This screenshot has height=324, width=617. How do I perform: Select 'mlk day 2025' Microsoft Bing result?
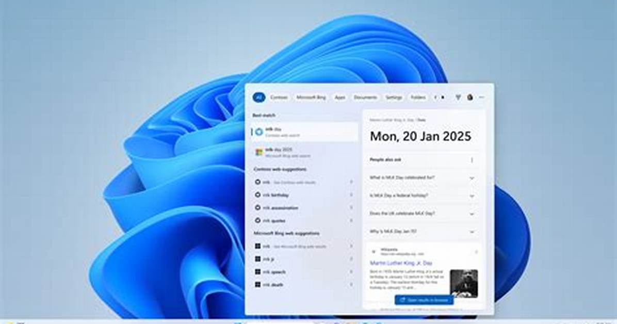[305, 152]
